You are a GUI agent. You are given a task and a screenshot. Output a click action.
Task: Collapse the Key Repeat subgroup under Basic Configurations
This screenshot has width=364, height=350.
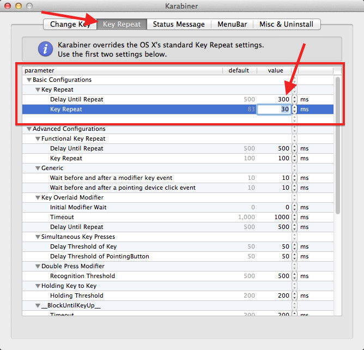(38, 89)
